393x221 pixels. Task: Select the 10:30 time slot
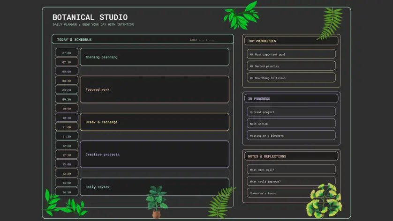pos(67,118)
